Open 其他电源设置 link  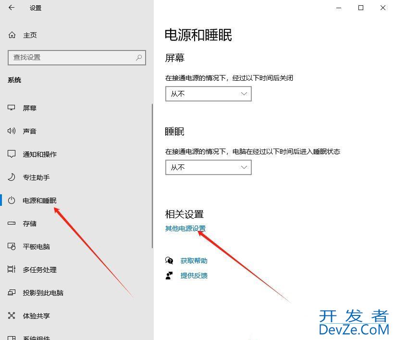tap(185, 228)
